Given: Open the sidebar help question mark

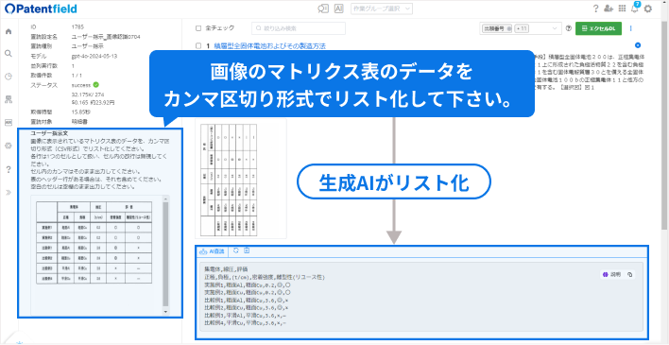Looking at the screenshot, I should pyautogui.click(x=9, y=169).
